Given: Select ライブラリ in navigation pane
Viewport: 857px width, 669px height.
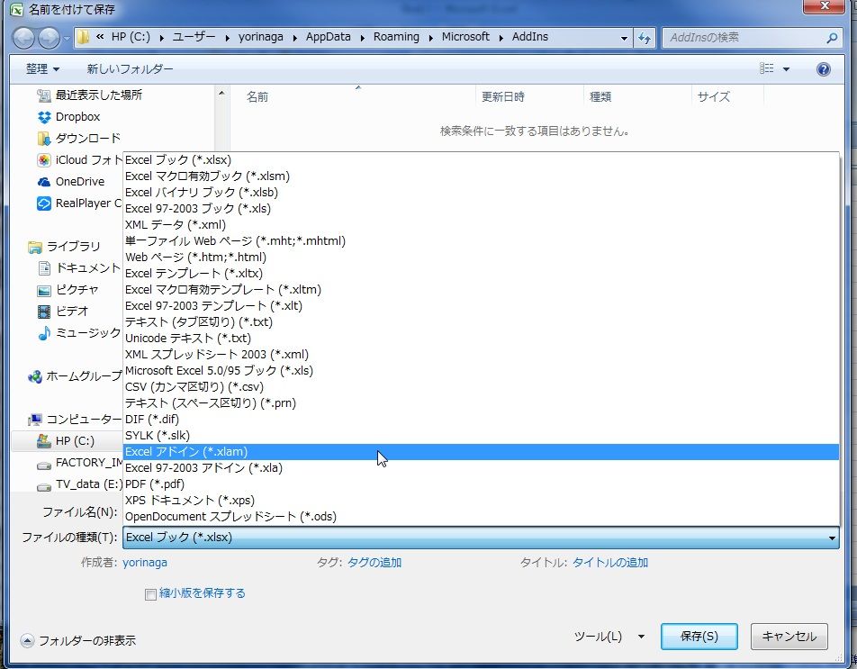Looking at the screenshot, I should point(64,247).
